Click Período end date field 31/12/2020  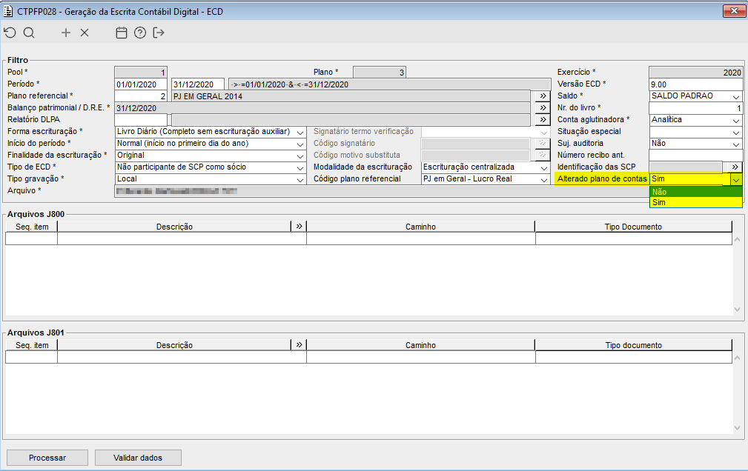198,84
